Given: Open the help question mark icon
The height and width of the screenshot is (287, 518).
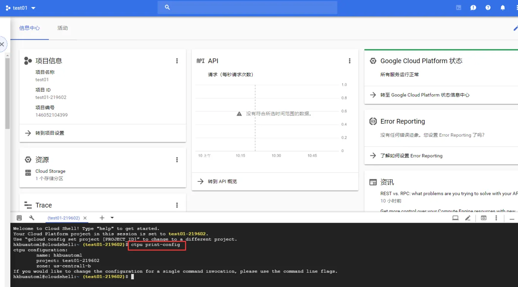Looking at the screenshot, I should pyautogui.click(x=488, y=7).
